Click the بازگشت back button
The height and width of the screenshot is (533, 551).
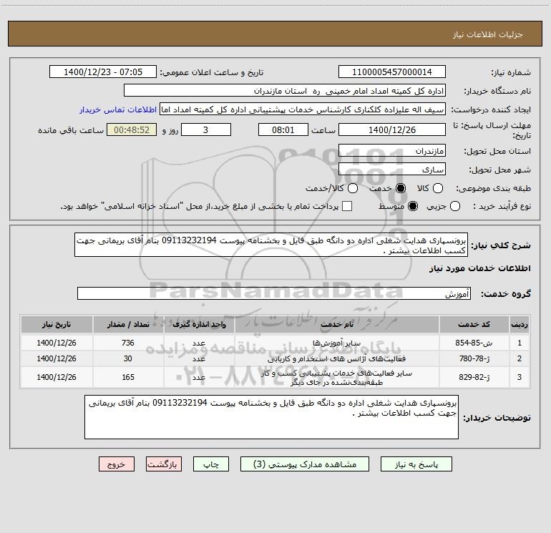tap(164, 464)
